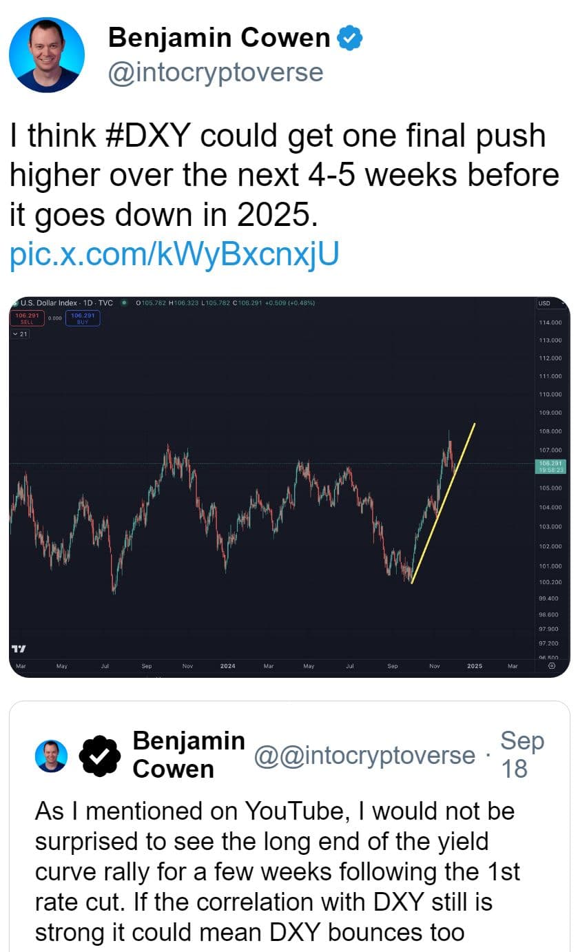Click the green market status dot
The width and height of the screenshot is (578, 952).
point(124,302)
